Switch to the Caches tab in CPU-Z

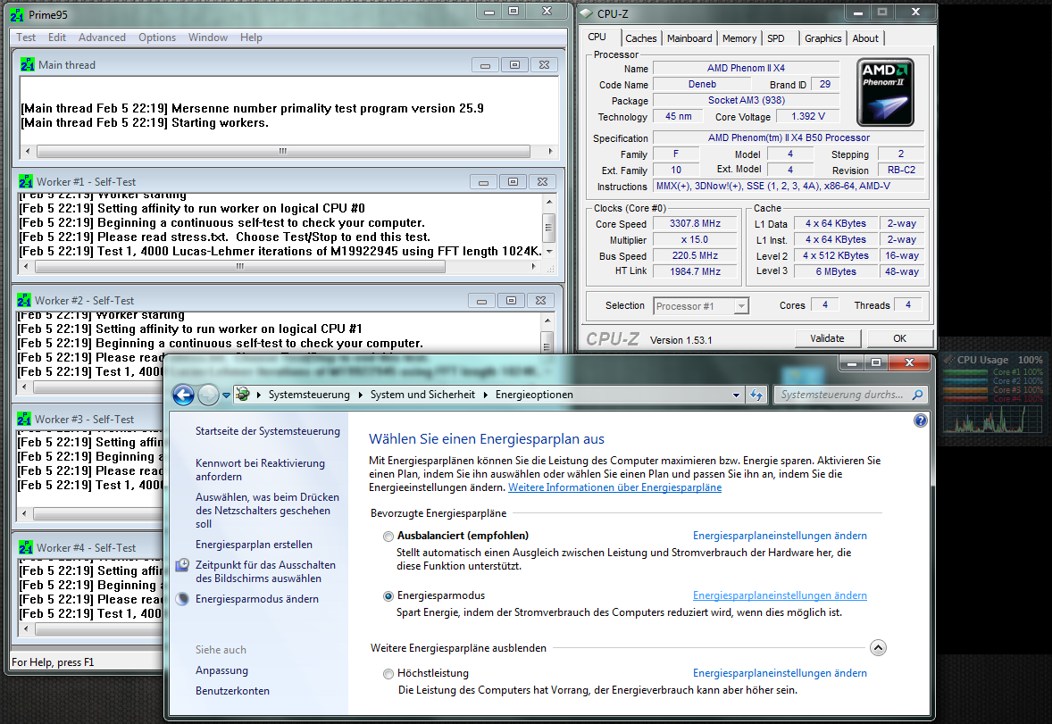pyautogui.click(x=640, y=39)
